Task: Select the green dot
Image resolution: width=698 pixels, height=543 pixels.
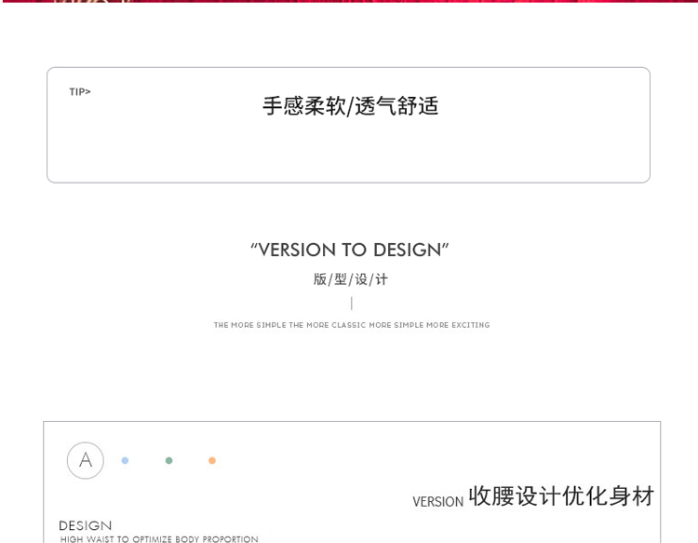Action: (x=168, y=460)
